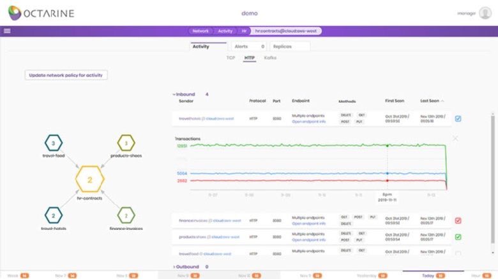Select Week in the bottom timeline
Image resolution: width=498 pixels, height=279 pixels.
coord(18,276)
